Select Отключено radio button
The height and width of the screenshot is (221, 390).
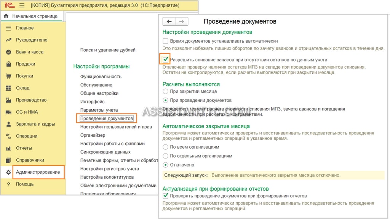[x=165, y=165]
